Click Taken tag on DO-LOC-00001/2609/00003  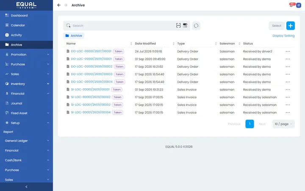[x=119, y=74]
